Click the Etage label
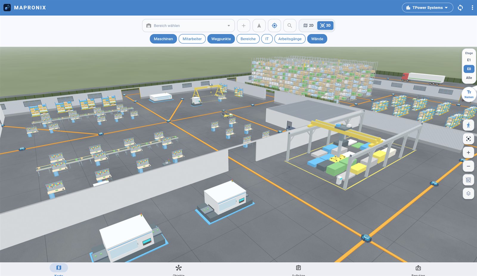This screenshot has width=477, height=276. pyautogui.click(x=469, y=53)
